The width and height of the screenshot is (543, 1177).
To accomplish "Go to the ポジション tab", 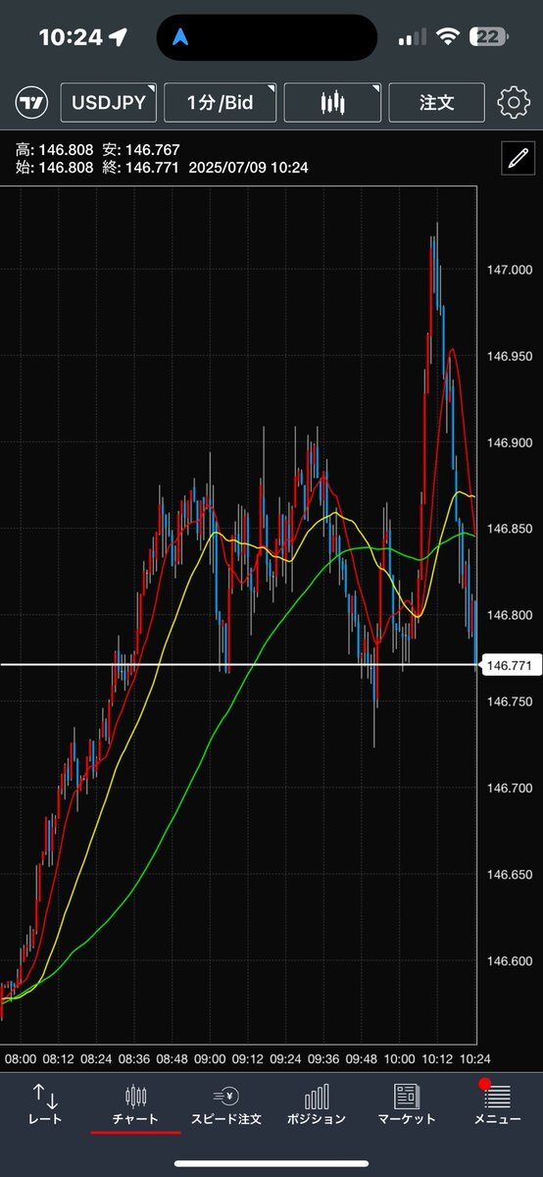I will tap(317, 1104).
